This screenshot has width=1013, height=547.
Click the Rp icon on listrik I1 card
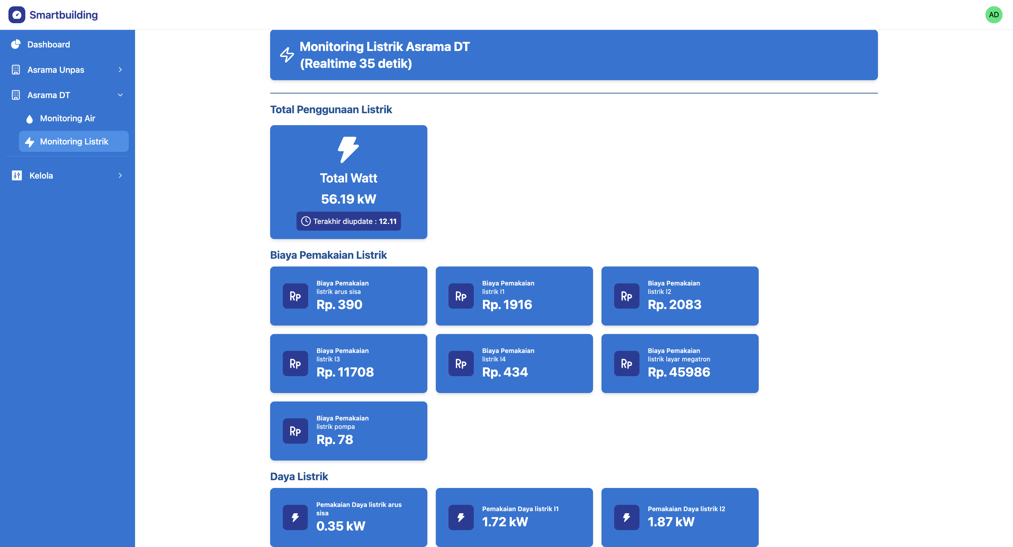click(461, 296)
